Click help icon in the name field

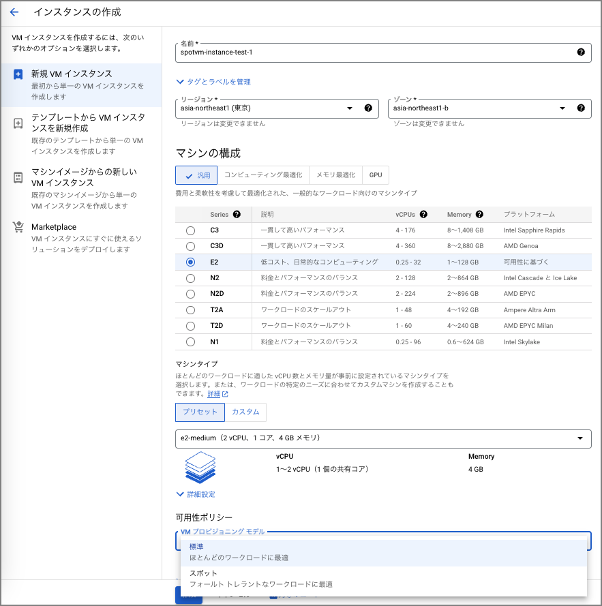point(580,52)
